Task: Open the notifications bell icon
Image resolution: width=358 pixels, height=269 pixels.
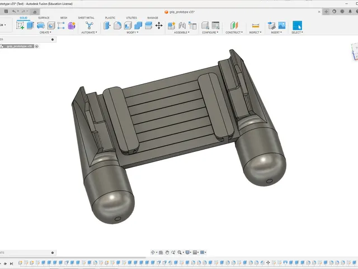Action: pos(350,11)
